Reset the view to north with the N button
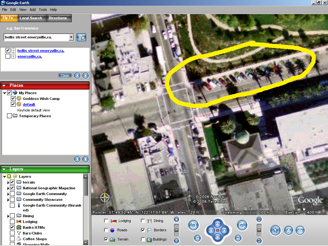The height and width of the screenshot is (246, 328). click(197, 238)
